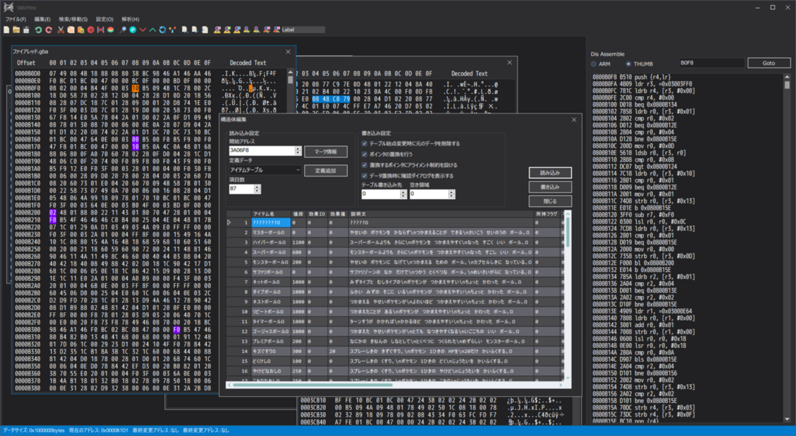This screenshot has height=436, width=796.
Task: Select the ARM radio button
Action: [x=594, y=64]
